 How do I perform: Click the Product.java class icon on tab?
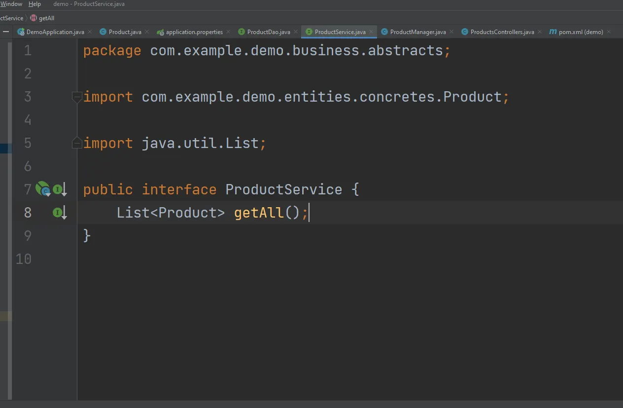tap(103, 32)
